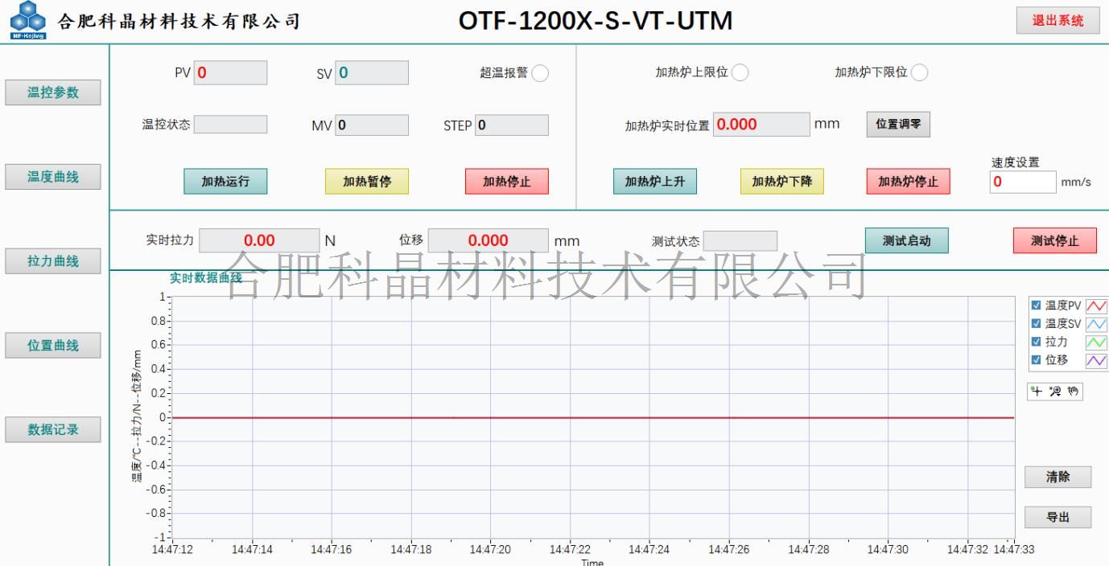Click 退出系统 to exit
Screen dimensions: 1109x566
pyautogui.click(x=1057, y=21)
